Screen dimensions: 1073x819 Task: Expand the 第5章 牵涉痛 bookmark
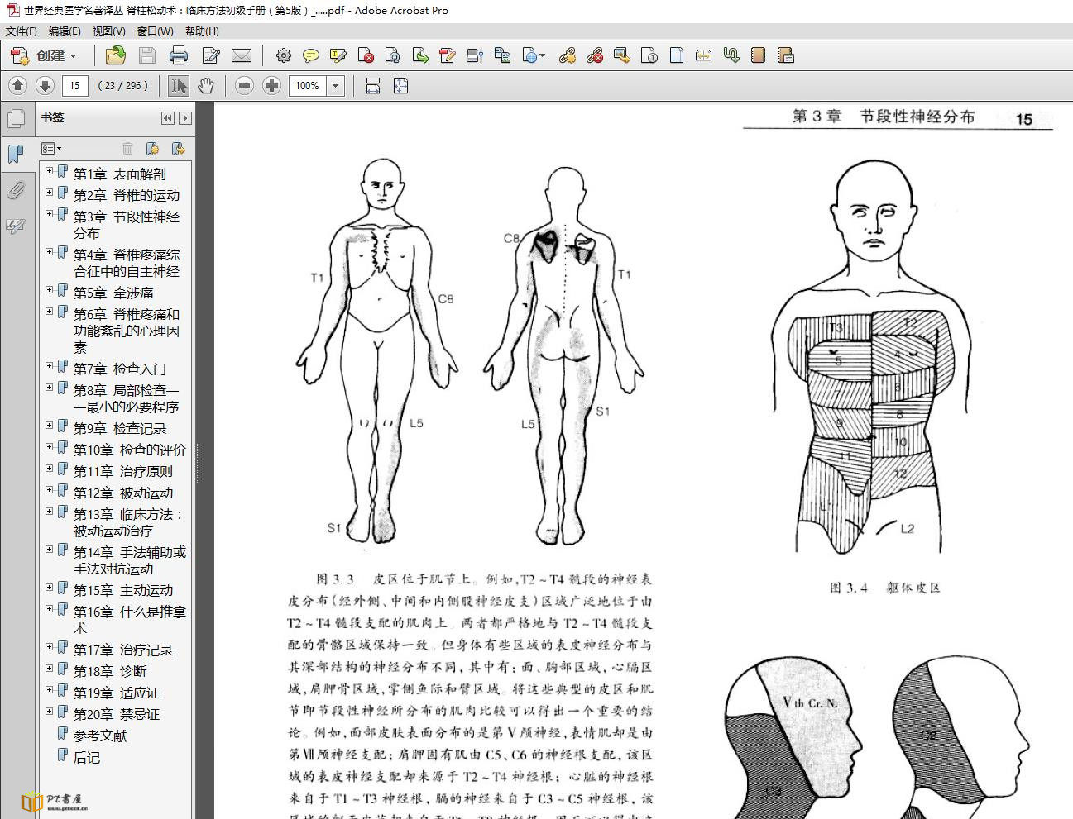pyautogui.click(x=49, y=290)
